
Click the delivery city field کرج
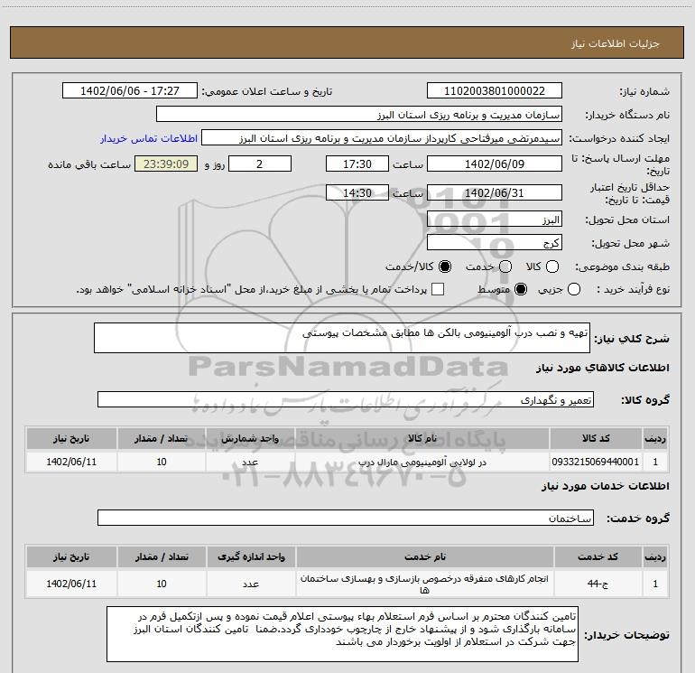495,243
